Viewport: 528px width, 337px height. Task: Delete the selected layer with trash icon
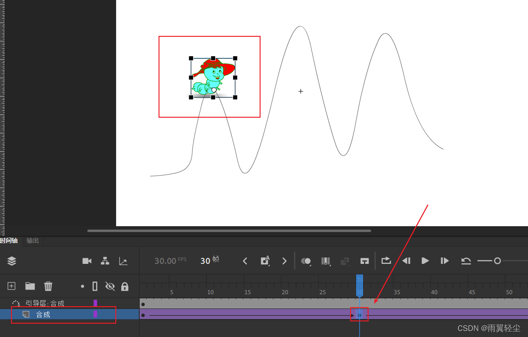48,286
